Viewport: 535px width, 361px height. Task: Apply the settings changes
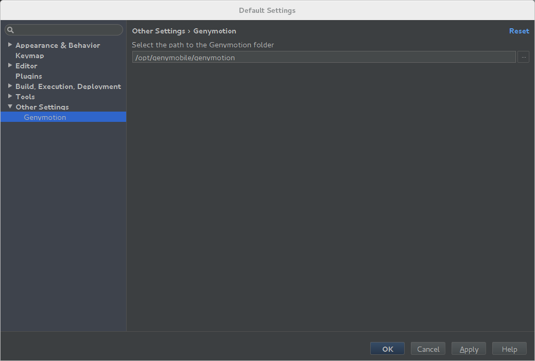[x=469, y=349]
